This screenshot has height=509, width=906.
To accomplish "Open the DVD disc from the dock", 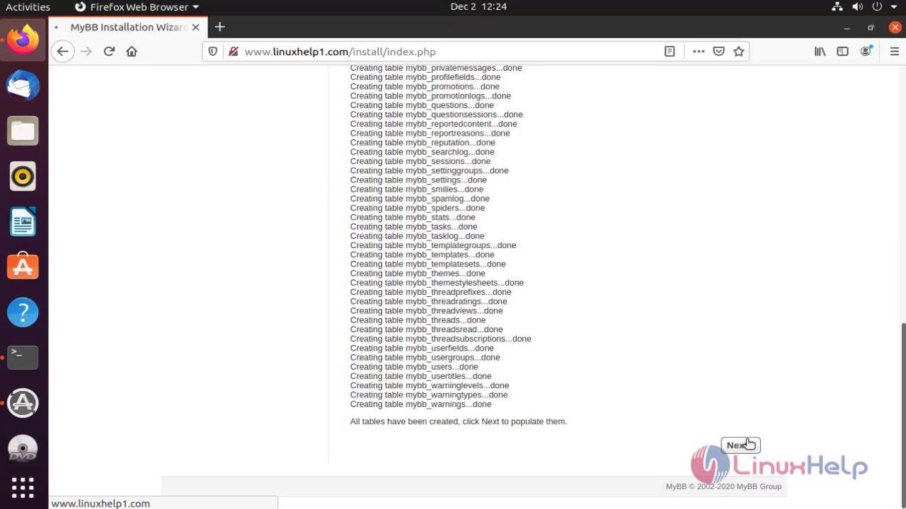I will pyautogui.click(x=23, y=448).
